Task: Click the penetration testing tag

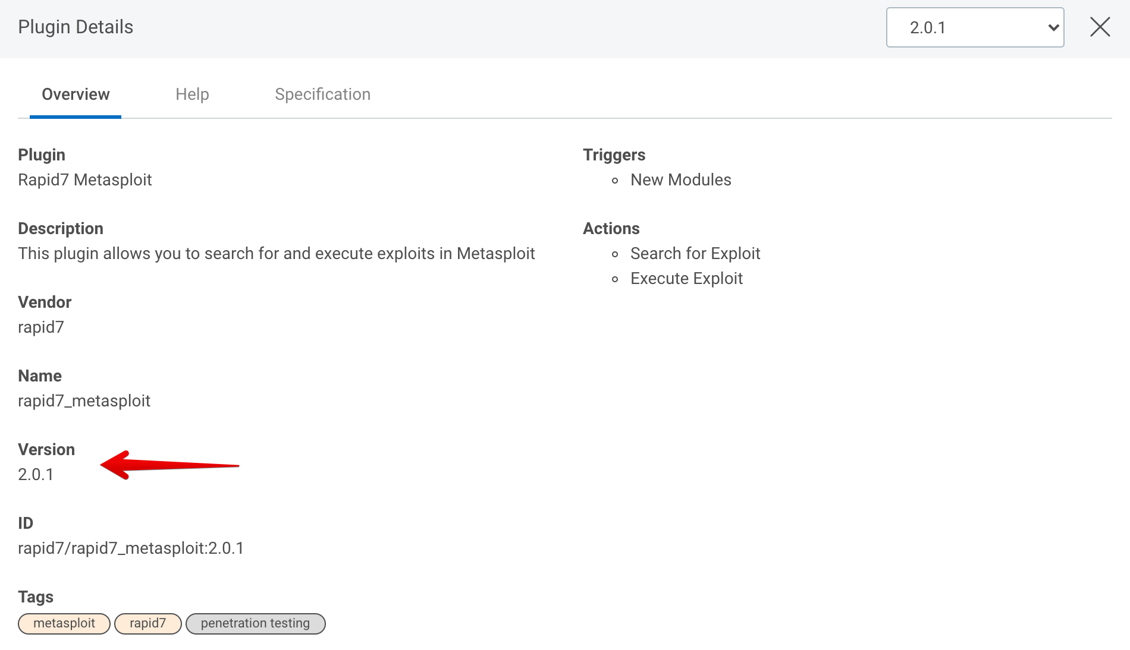Action: tap(255, 623)
